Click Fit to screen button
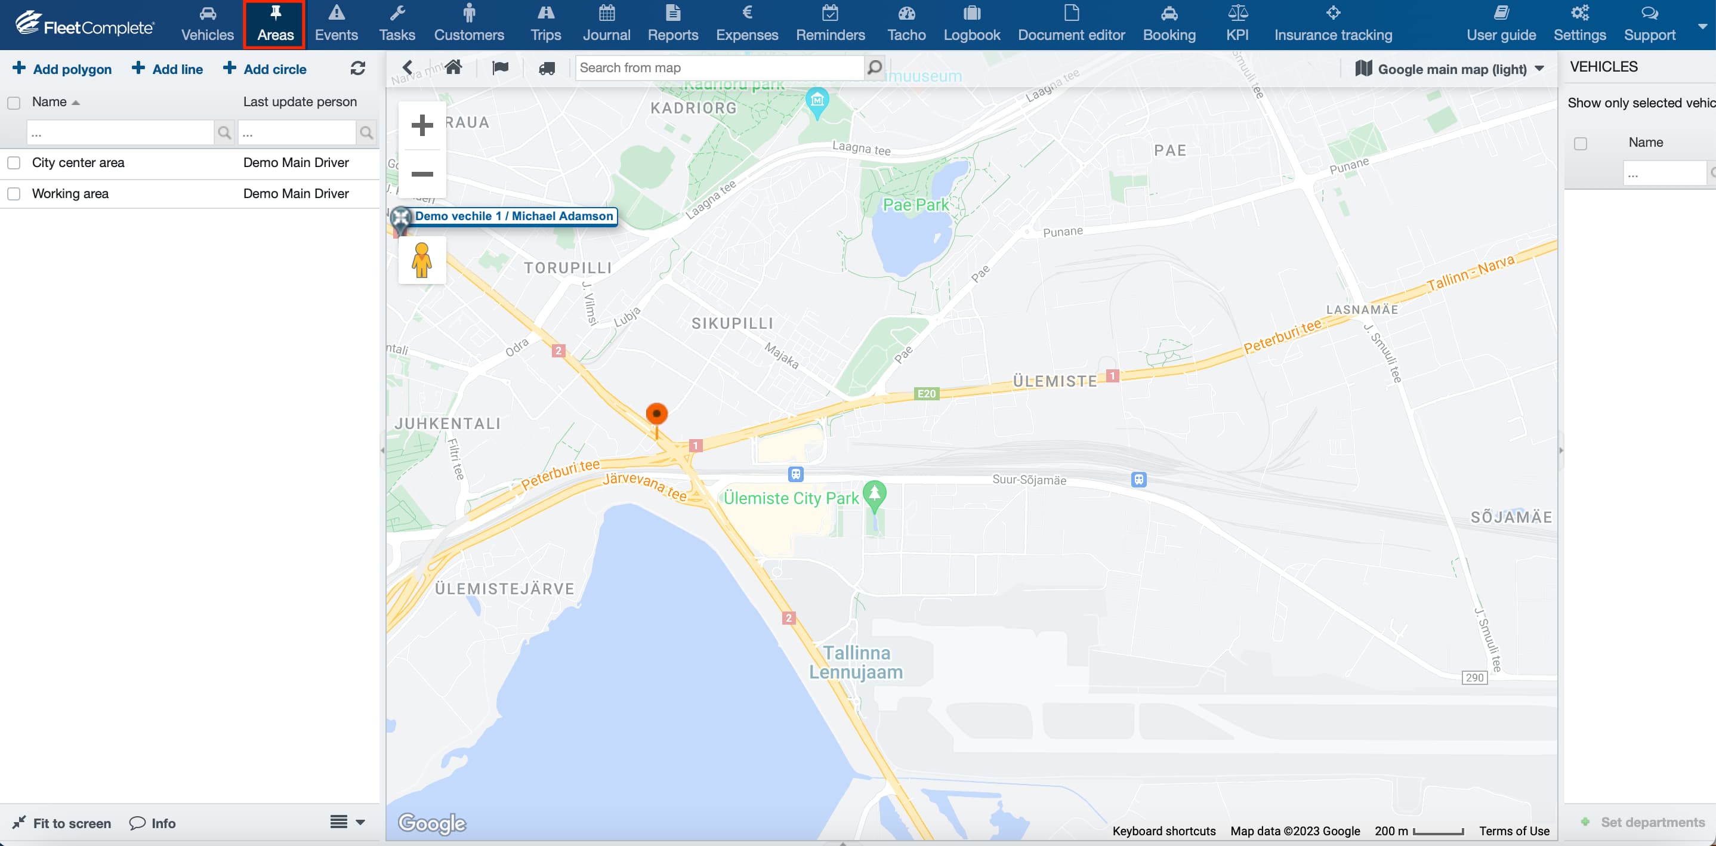This screenshot has height=846, width=1716. pyautogui.click(x=62, y=823)
